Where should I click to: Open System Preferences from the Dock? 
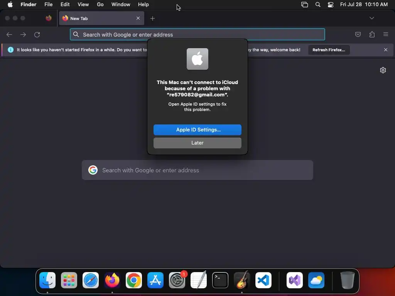pos(177,280)
